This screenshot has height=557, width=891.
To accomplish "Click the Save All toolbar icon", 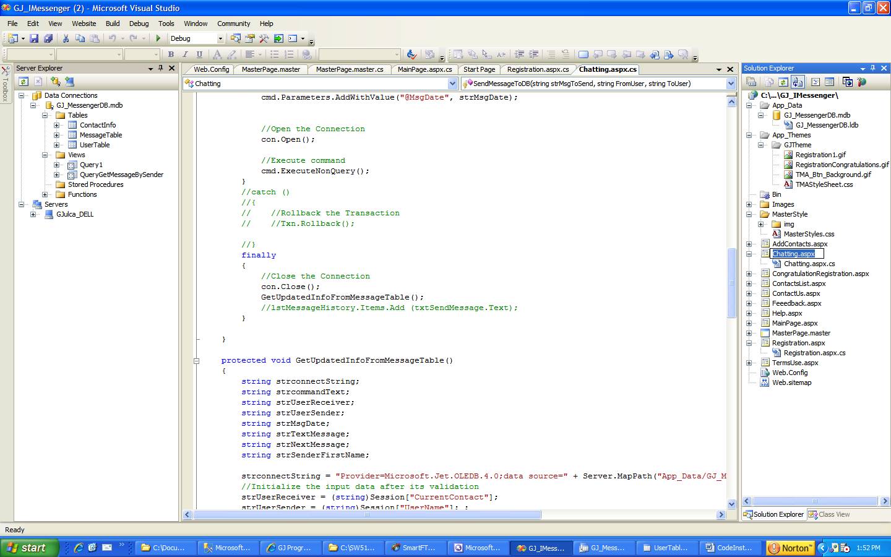I will 48,38.
